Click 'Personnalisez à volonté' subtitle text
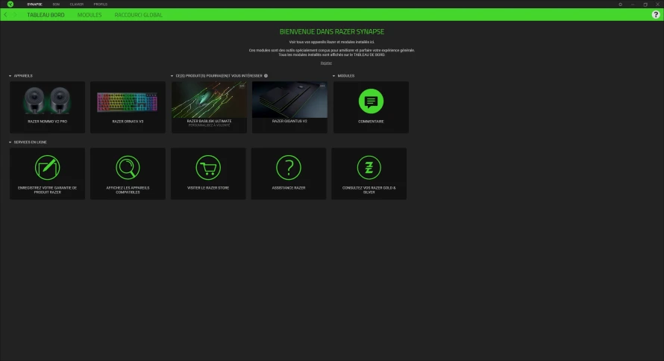664x361 pixels. pyautogui.click(x=209, y=125)
